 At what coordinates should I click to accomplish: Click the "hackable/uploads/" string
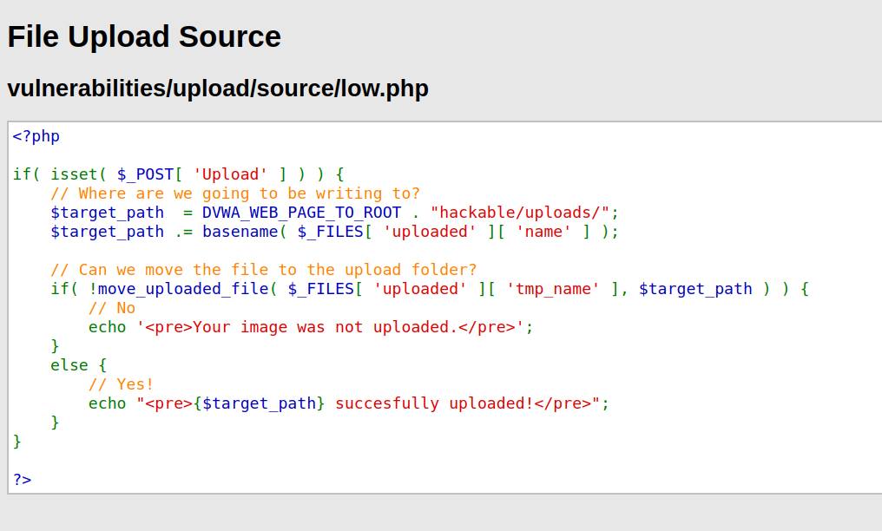click(x=520, y=213)
